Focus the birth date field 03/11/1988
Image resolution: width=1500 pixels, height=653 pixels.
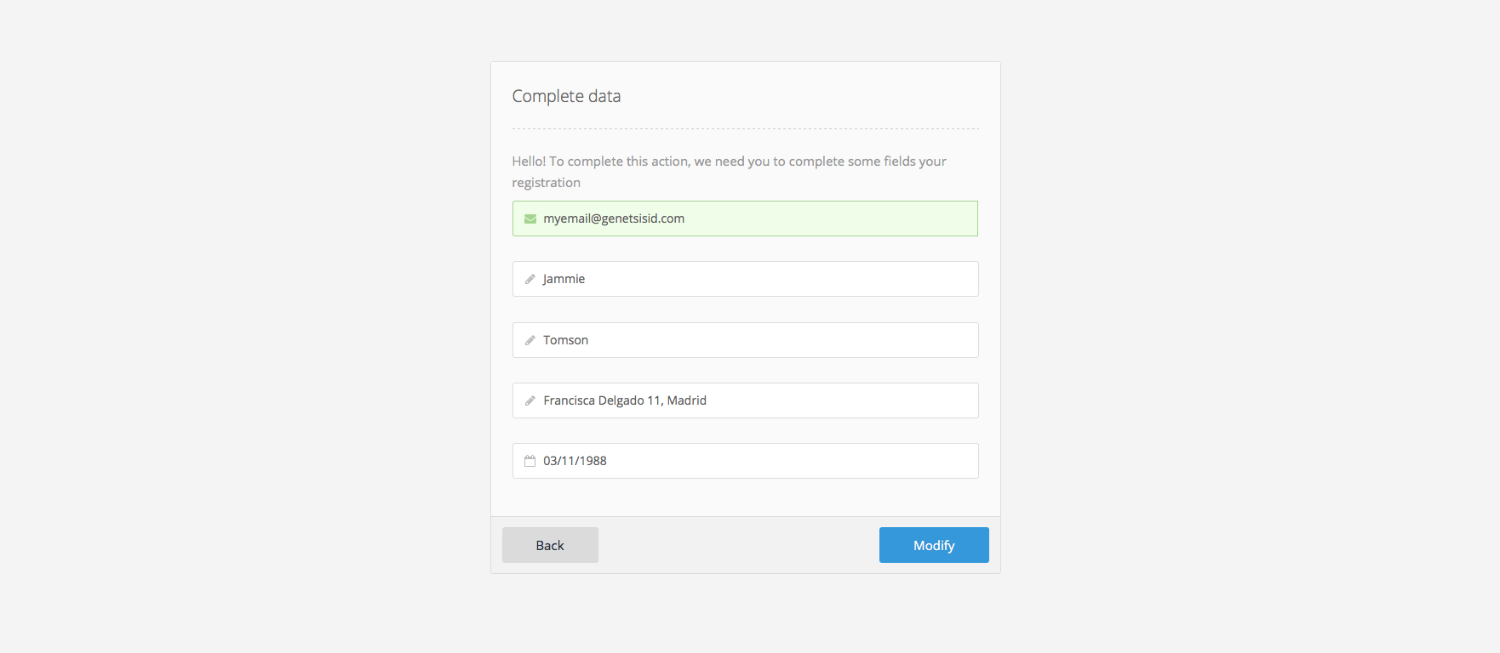[766, 461]
